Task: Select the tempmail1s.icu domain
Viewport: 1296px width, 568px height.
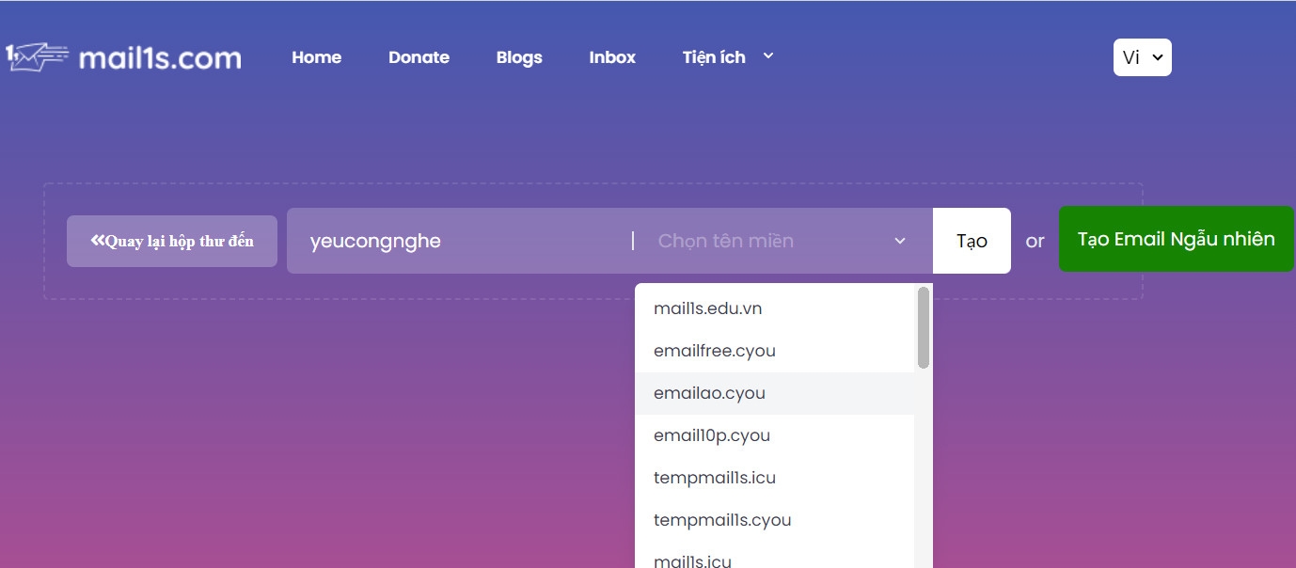Action: pos(715,477)
